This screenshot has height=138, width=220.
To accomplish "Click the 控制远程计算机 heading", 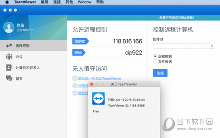I will [173, 30].
